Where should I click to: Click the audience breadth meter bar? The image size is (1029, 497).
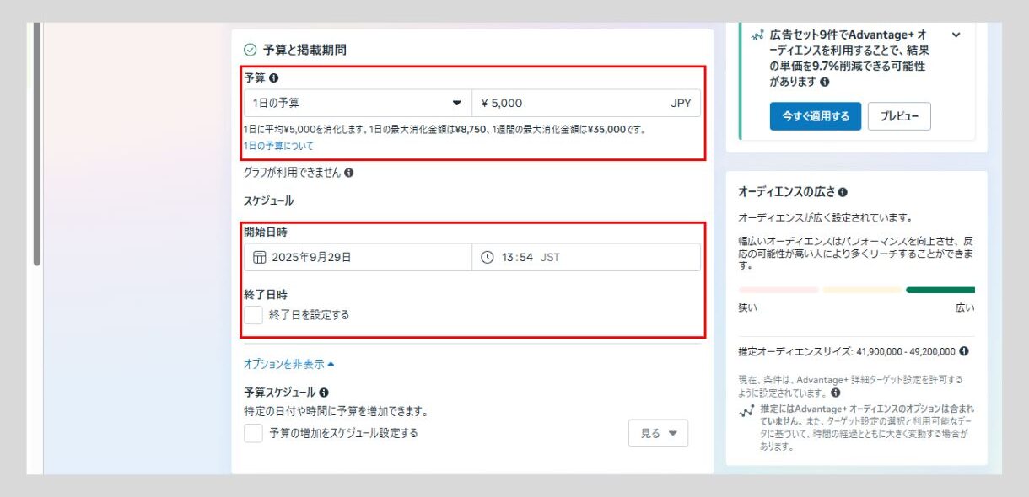tap(856, 290)
